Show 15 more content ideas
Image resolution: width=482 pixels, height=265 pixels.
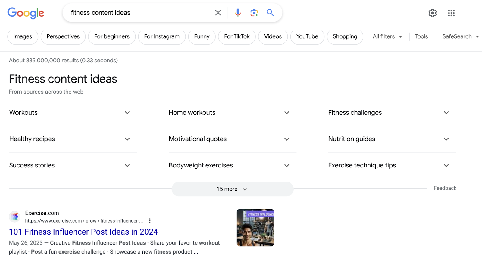pyautogui.click(x=232, y=189)
